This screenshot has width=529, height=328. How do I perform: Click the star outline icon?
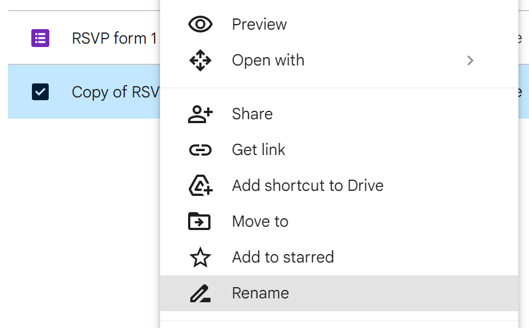(200, 257)
